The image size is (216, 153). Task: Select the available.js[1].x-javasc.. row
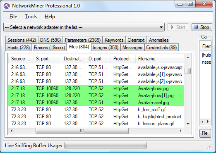tap(96, 74)
